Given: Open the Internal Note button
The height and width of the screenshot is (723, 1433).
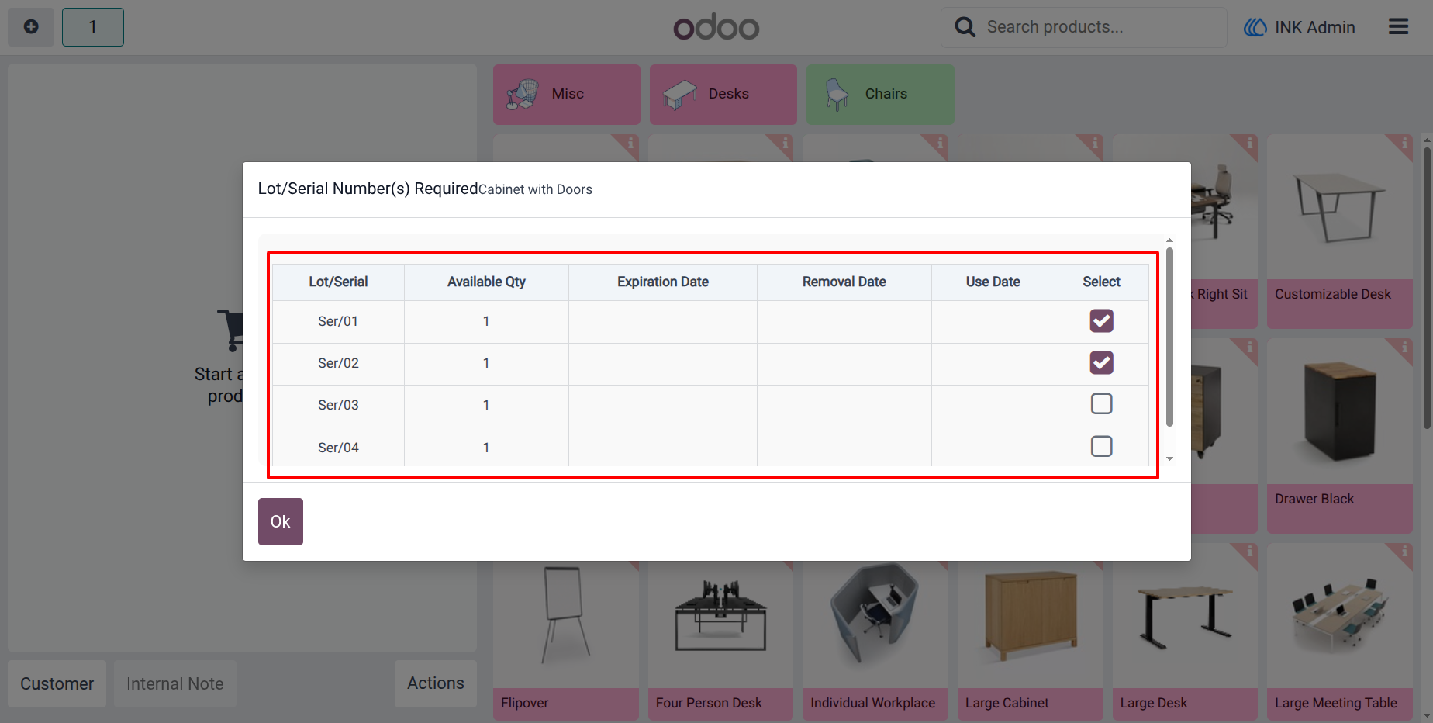Looking at the screenshot, I should point(175,683).
